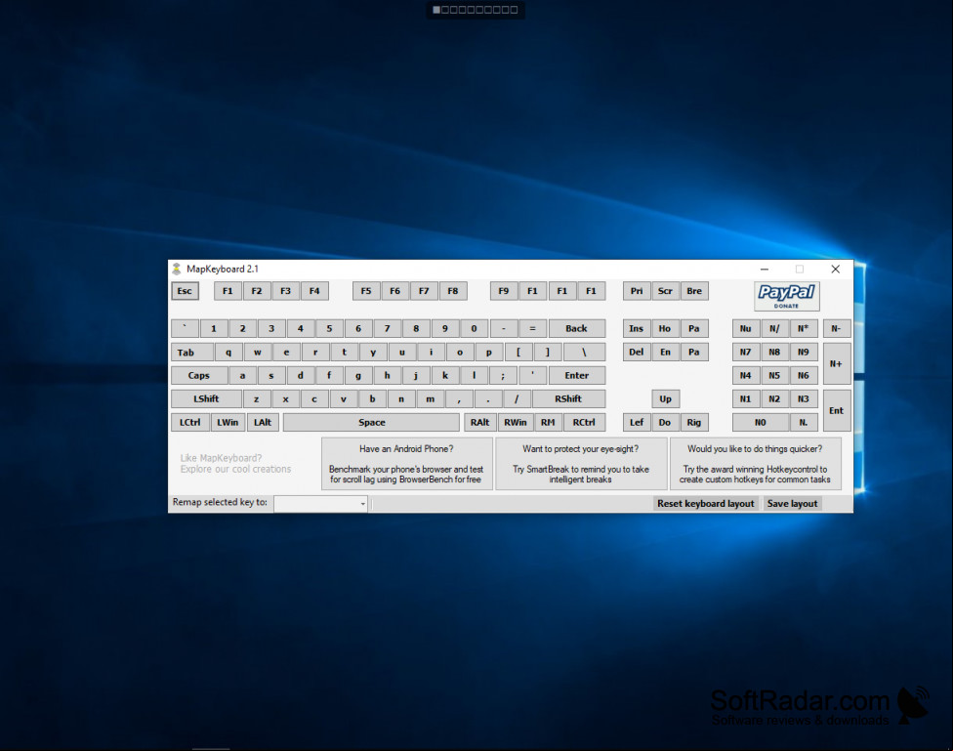The image size is (953, 751).
Task: Select the RM key
Action: click(x=548, y=422)
